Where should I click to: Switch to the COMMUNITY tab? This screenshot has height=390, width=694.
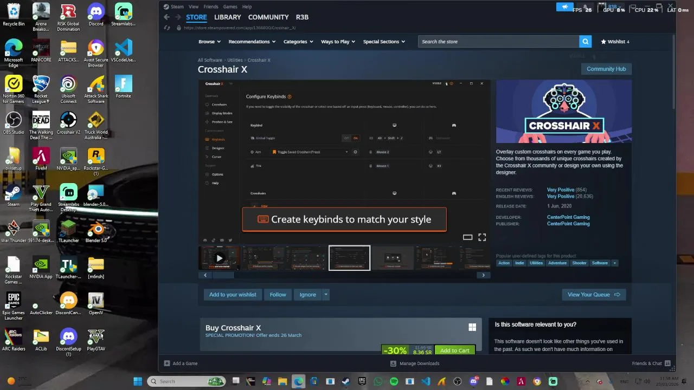268,17
